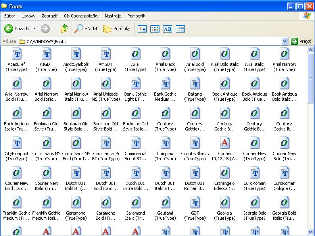
Task: Click the grey forward arrow button
Action: (x=45, y=29)
